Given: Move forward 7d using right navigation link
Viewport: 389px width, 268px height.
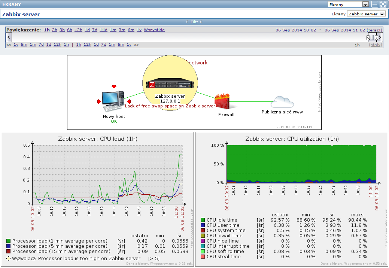Looking at the screenshot, I should pyautogui.click(x=104, y=45).
